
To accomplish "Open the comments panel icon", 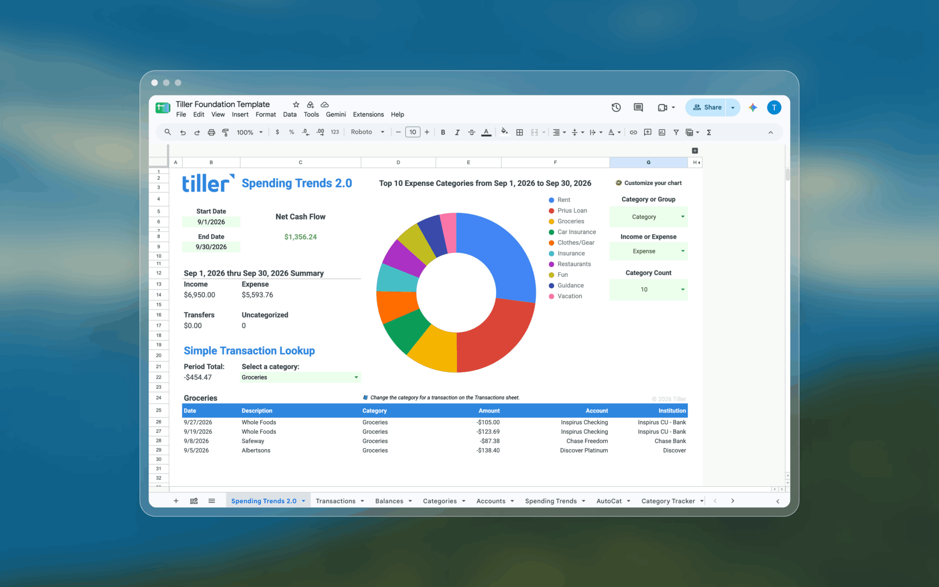I will click(638, 107).
